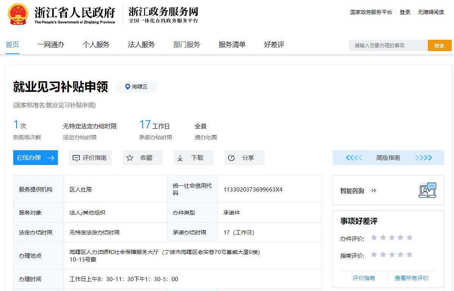Focus the service search input field

pyautogui.click(x=388, y=45)
